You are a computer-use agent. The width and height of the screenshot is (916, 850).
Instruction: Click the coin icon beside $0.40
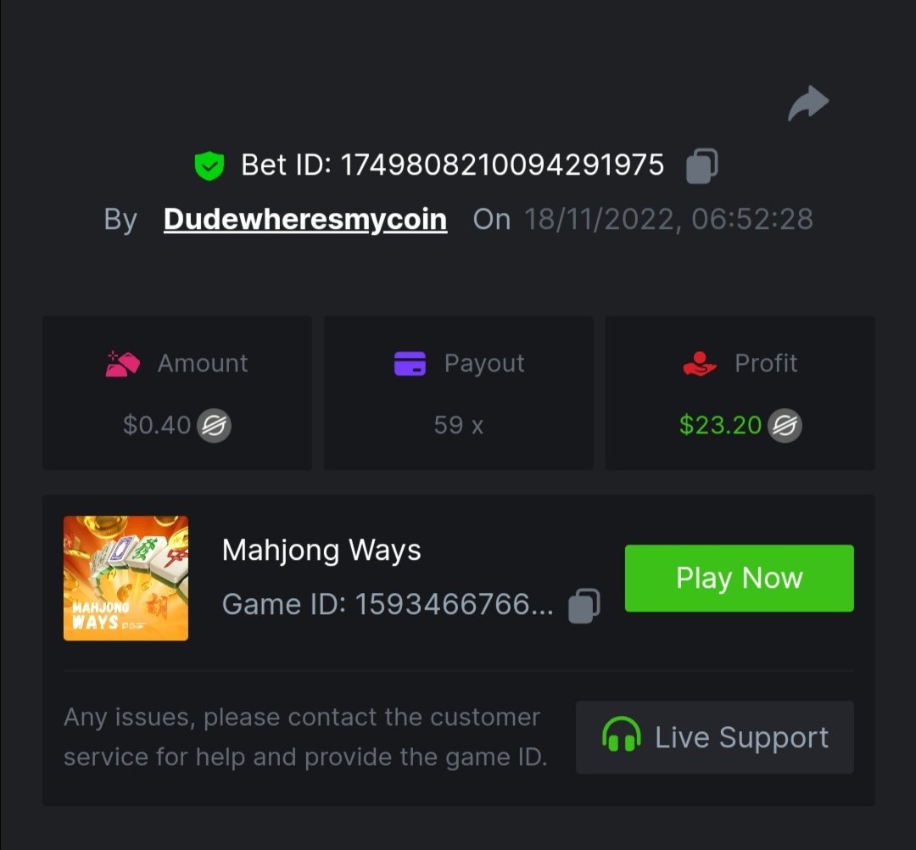click(x=214, y=425)
